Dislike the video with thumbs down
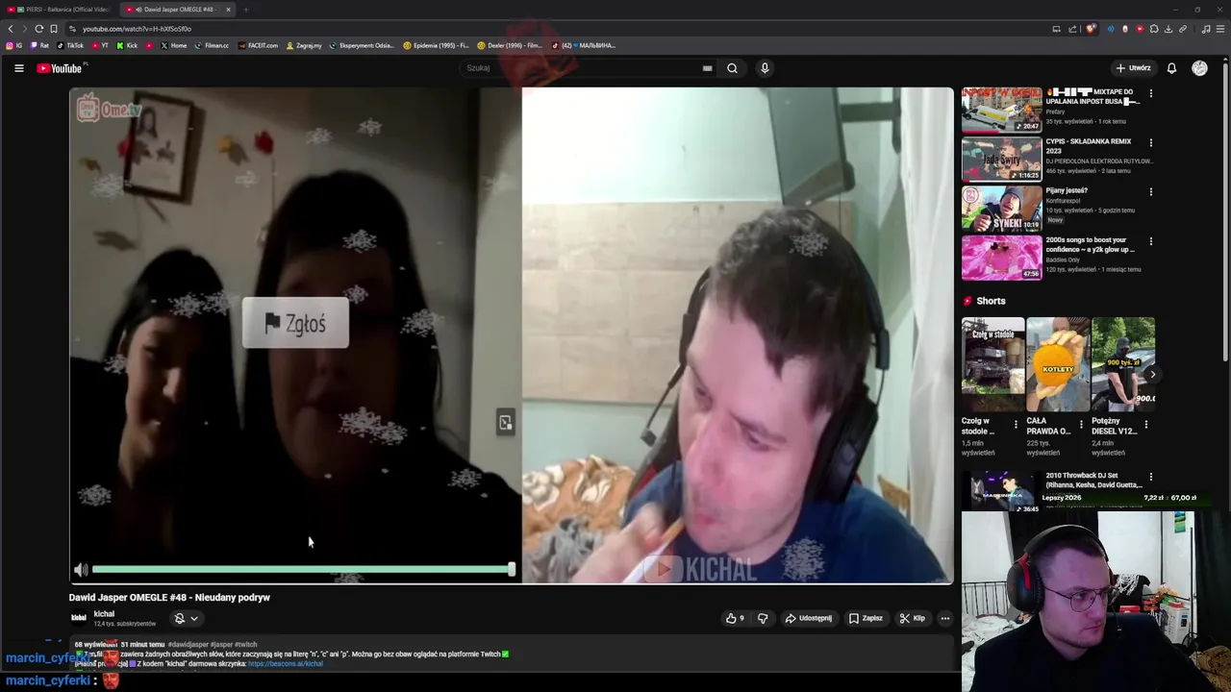This screenshot has width=1231, height=692. (763, 618)
